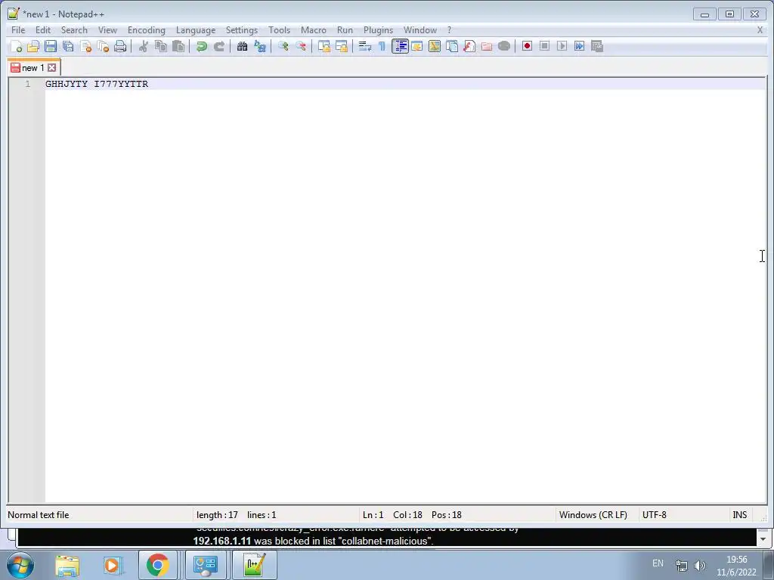Open the Function List panel icon

click(x=469, y=46)
